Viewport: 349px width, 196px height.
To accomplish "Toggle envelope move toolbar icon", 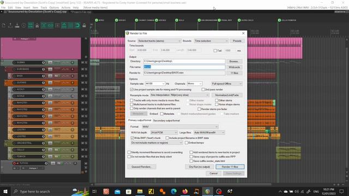I will click(x=64, y=26).
